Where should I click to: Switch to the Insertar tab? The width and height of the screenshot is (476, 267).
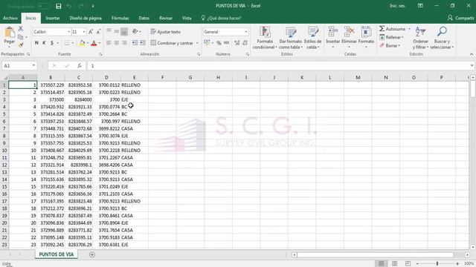(x=53, y=18)
